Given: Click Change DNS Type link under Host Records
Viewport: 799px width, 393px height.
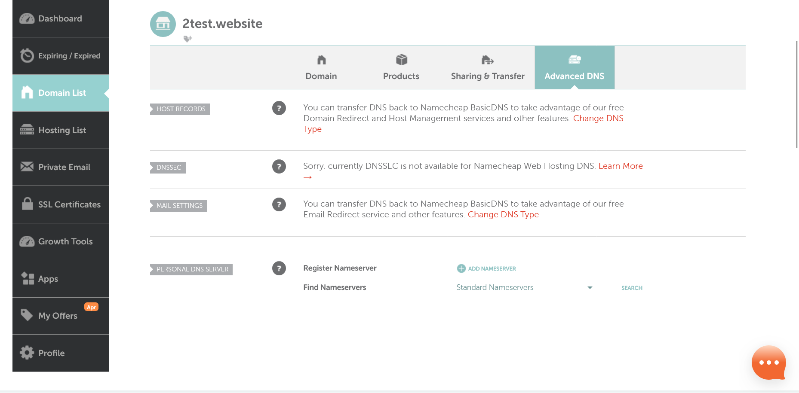Looking at the screenshot, I should [x=598, y=119].
